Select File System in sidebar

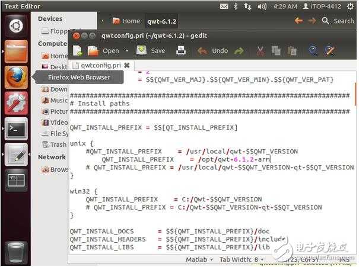point(55,133)
